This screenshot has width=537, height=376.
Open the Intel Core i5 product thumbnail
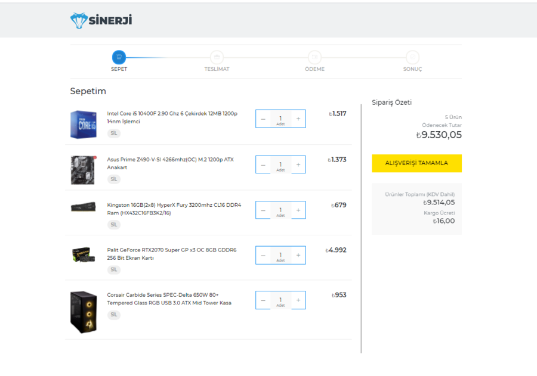point(83,125)
